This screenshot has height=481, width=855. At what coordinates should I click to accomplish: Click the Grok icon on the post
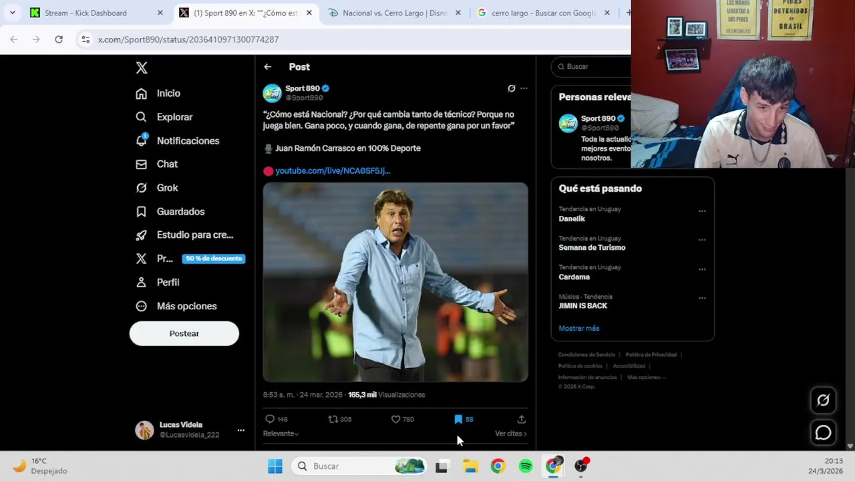512,88
